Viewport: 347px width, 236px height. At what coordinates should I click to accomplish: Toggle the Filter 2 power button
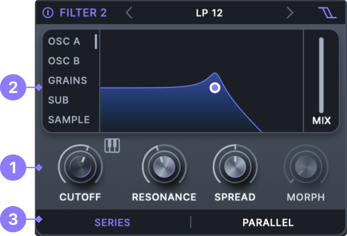tap(48, 13)
